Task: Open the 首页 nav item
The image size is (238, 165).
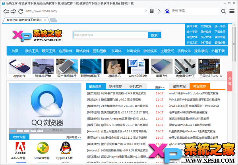Action: coord(15,51)
